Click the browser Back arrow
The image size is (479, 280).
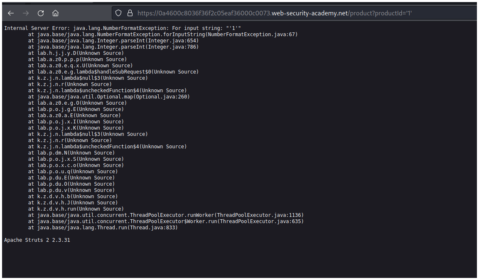11,13
